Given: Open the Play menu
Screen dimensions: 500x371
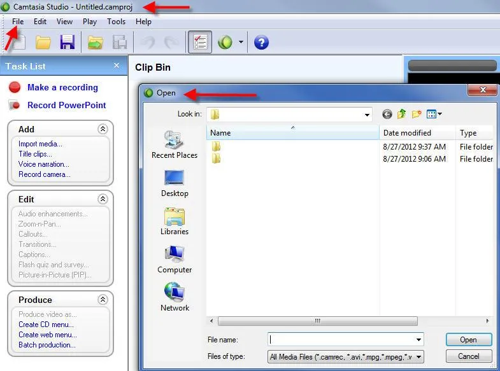Looking at the screenshot, I should 90,22.
